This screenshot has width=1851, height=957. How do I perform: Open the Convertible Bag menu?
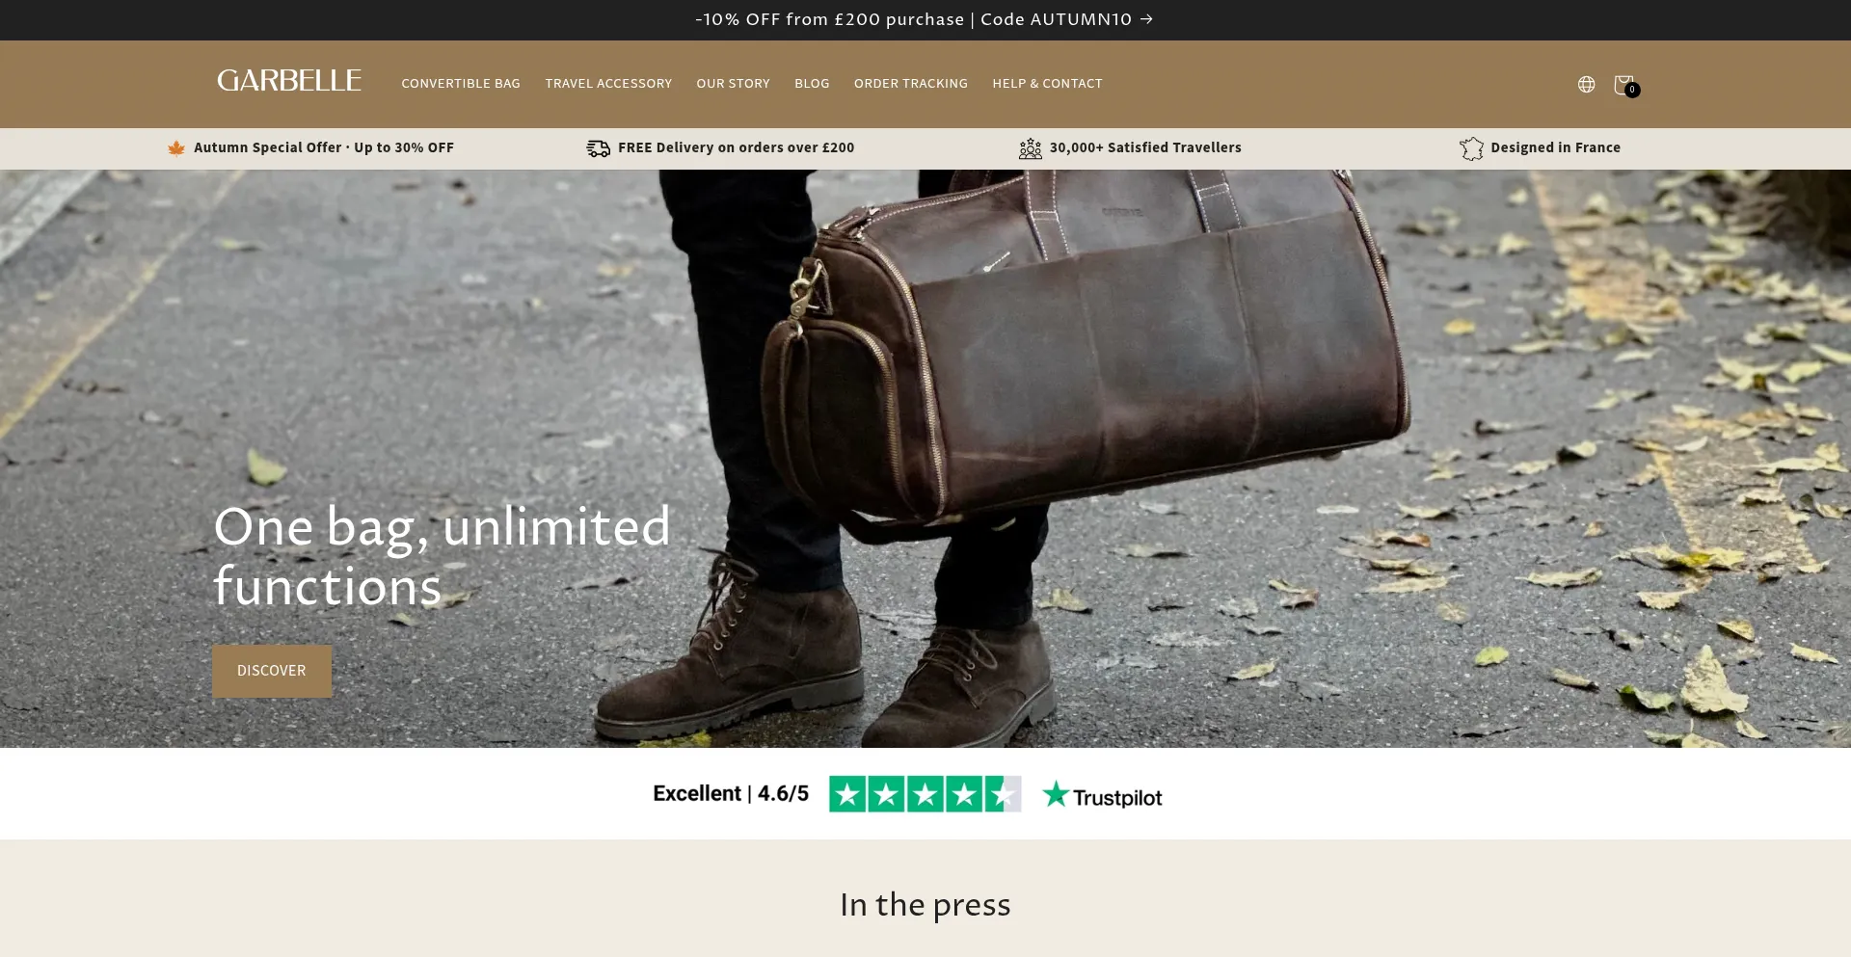coord(461,84)
